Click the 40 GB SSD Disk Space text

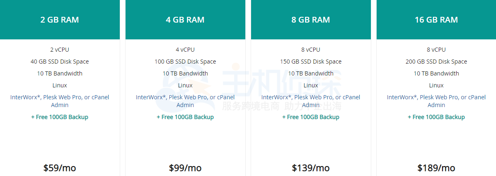[60, 62]
